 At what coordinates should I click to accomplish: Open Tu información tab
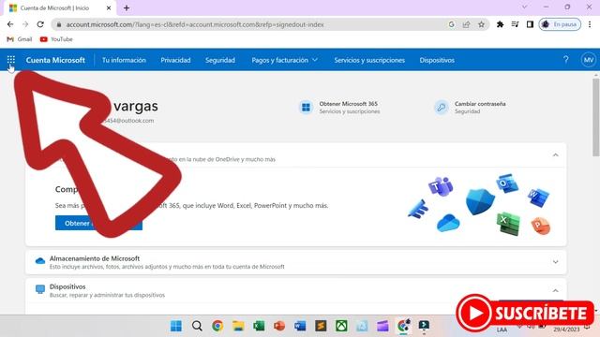click(124, 60)
